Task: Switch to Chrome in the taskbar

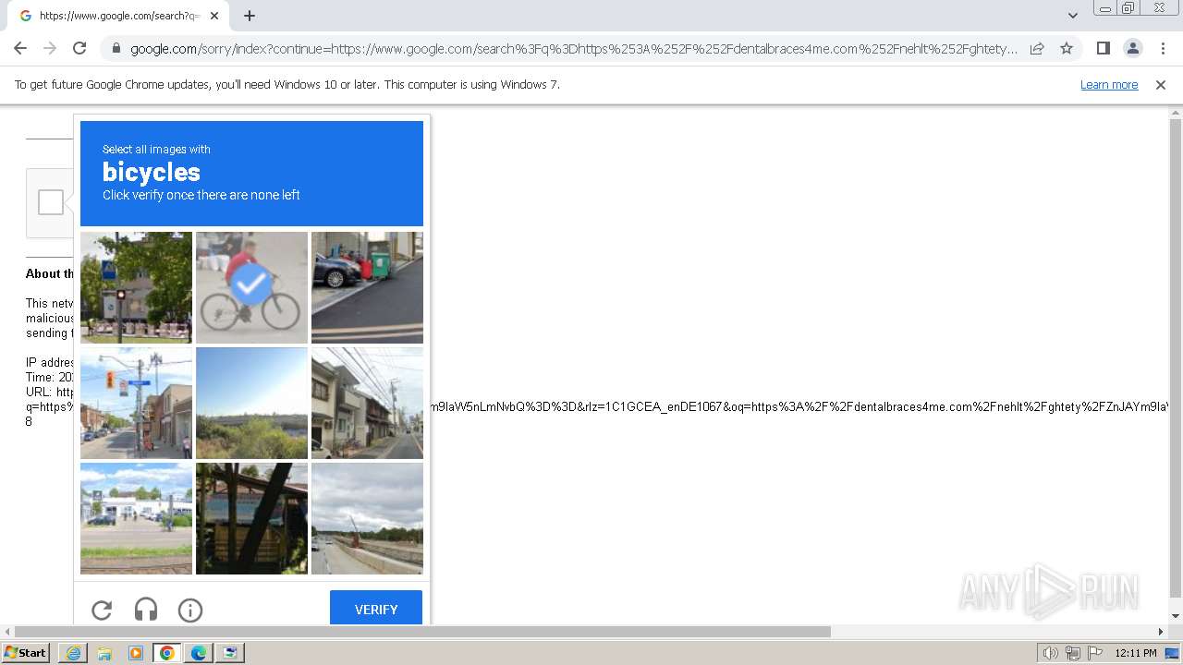Action: pos(167,653)
